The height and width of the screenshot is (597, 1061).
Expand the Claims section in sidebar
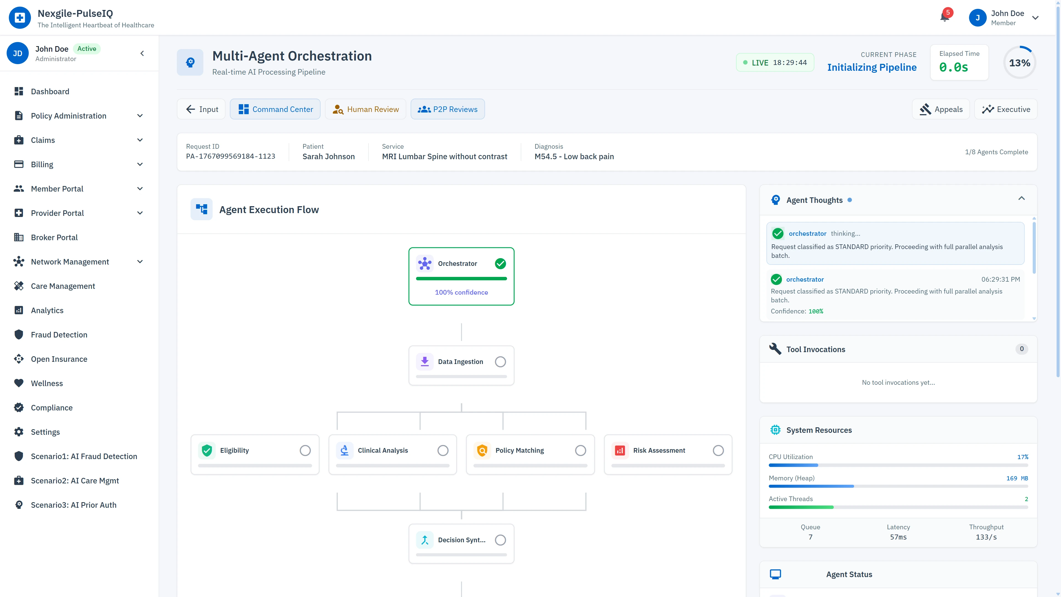[x=140, y=140]
